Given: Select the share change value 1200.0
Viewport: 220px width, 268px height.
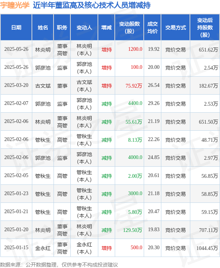Looking at the screenshot, I should pos(135,49).
